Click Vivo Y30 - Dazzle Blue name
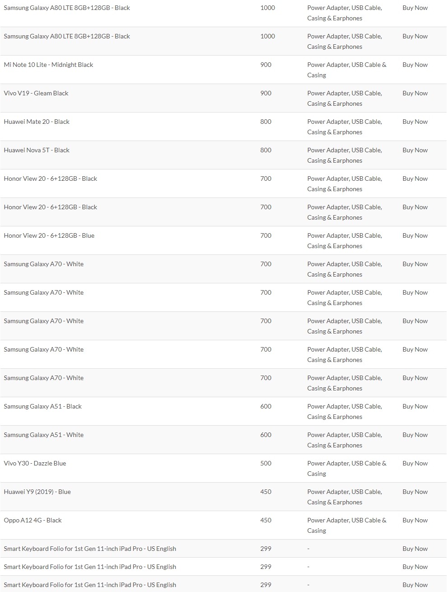This screenshot has width=447, height=592. coord(35,463)
